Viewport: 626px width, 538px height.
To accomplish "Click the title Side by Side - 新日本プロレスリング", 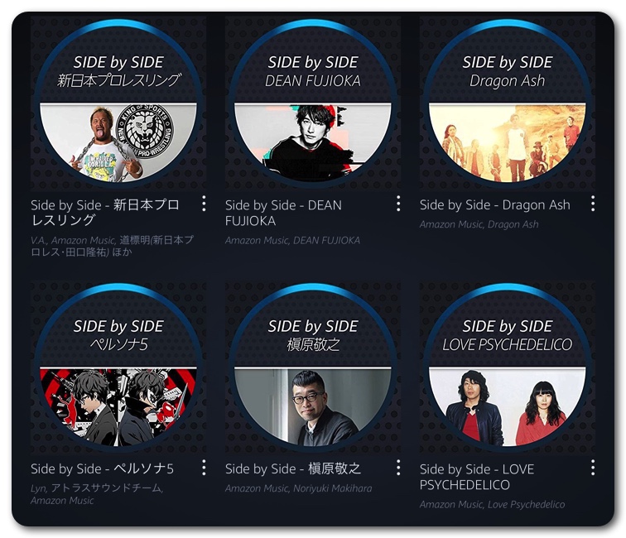I will coord(105,213).
